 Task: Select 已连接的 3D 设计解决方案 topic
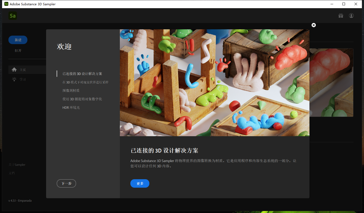point(82,74)
